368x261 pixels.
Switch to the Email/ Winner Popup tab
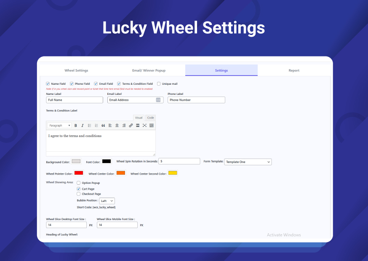click(x=149, y=70)
